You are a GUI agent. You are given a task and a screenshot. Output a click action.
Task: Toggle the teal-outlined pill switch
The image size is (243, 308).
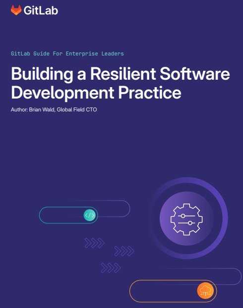click(68, 215)
